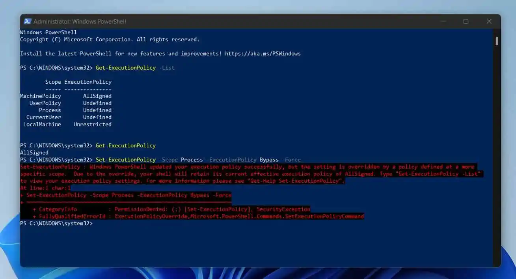Image resolution: width=516 pixels, height=279 pixels.
Task: Click "SecurityException" in the error output
Action: coord(283,209)
